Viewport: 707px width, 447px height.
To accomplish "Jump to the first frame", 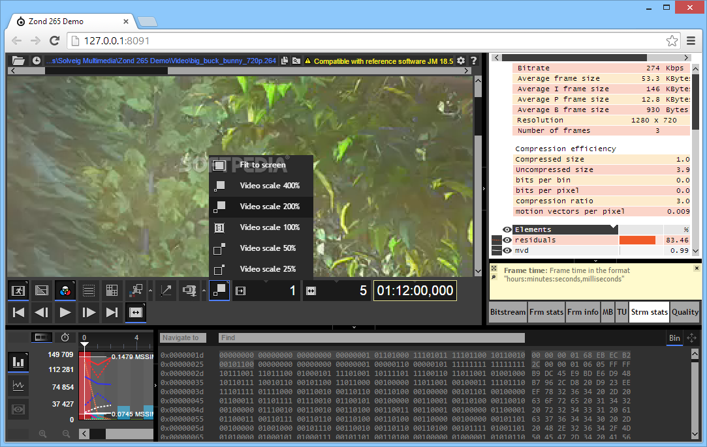I will 18,312.
